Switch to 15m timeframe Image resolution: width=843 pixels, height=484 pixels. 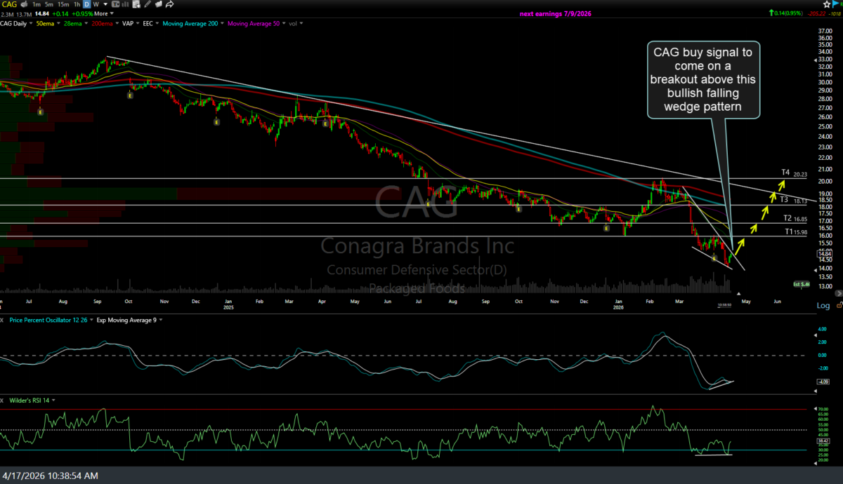tap(63, 4)
